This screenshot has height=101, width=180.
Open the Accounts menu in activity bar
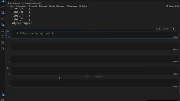(3, 94)
